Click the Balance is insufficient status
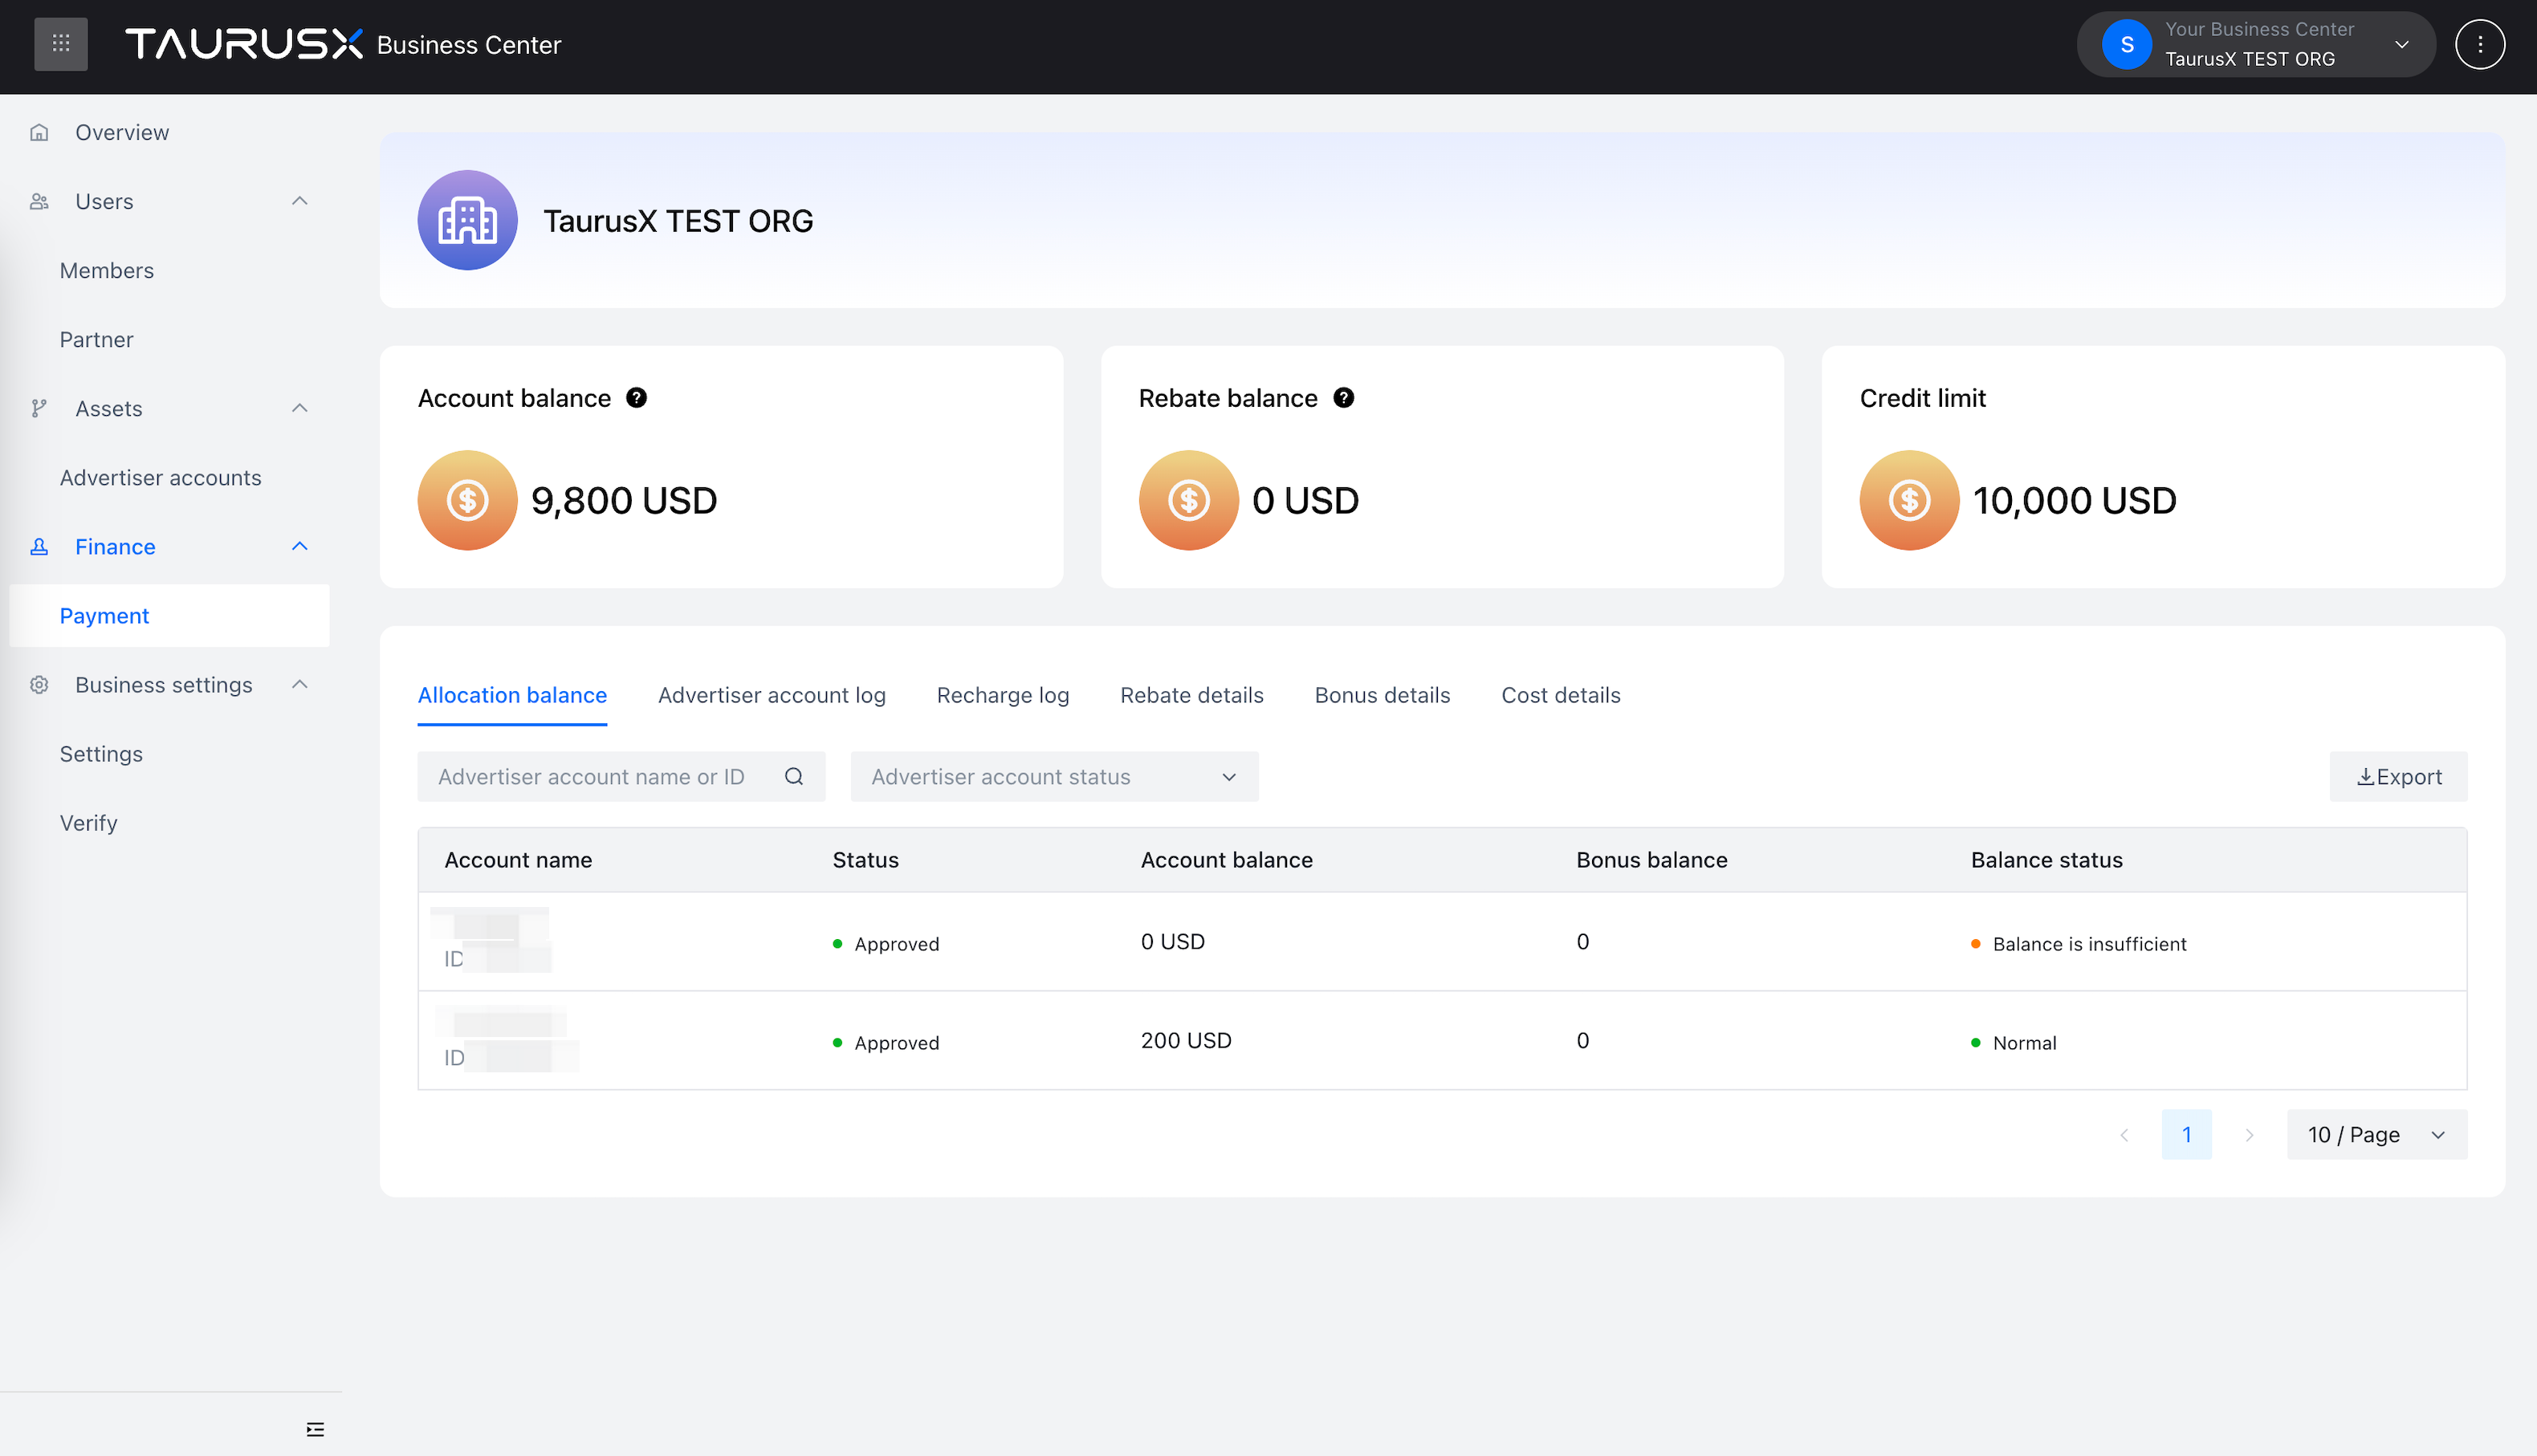This screenshot has width=2537, height=1456. [2078, 944]
